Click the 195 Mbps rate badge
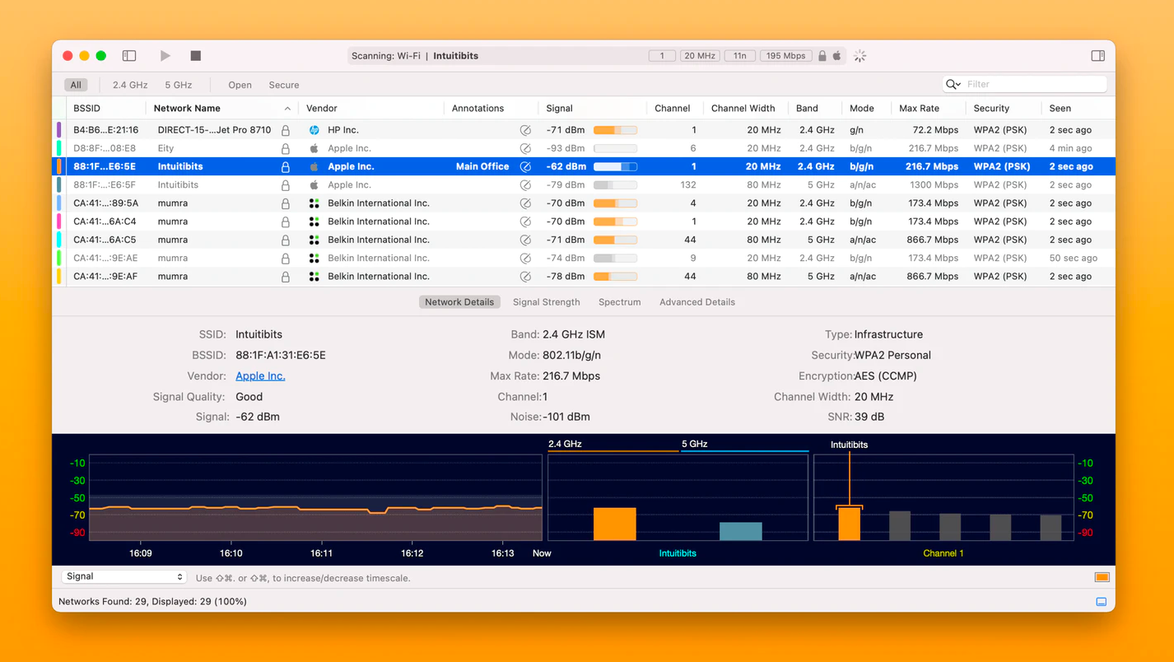1174x662 pixels. 785,56
